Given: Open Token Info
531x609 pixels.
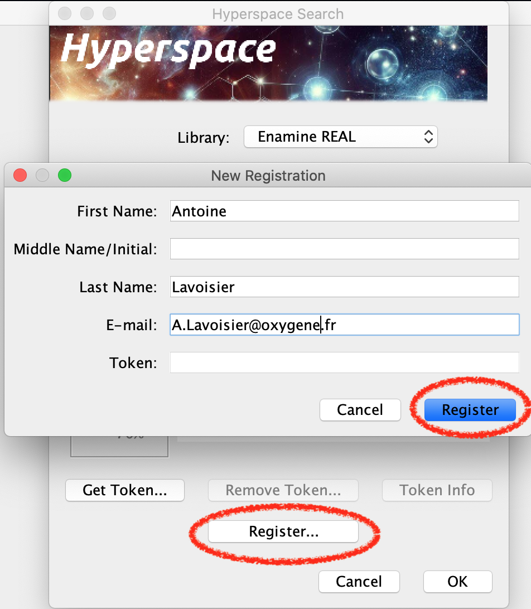Looking at the screenshot, I should pos(437,490).
